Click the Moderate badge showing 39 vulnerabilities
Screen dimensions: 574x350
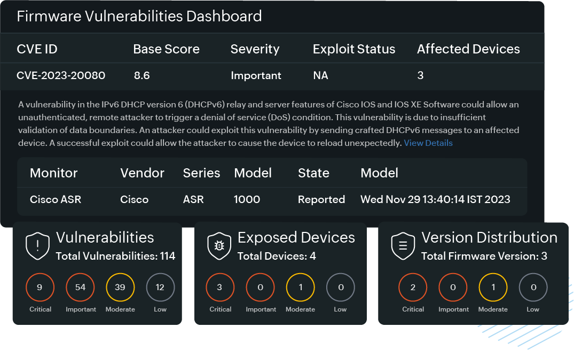tap(120, 287)
